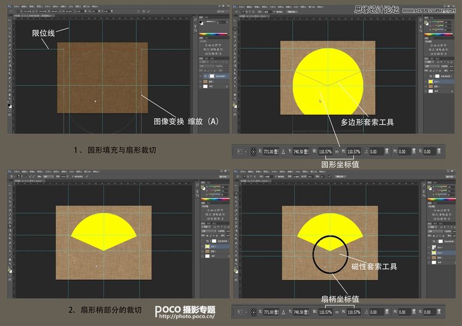Click the foreground color swatch in top-left screenshot Color panel
Screen dimensions: 462x326
tap(200, 22)
